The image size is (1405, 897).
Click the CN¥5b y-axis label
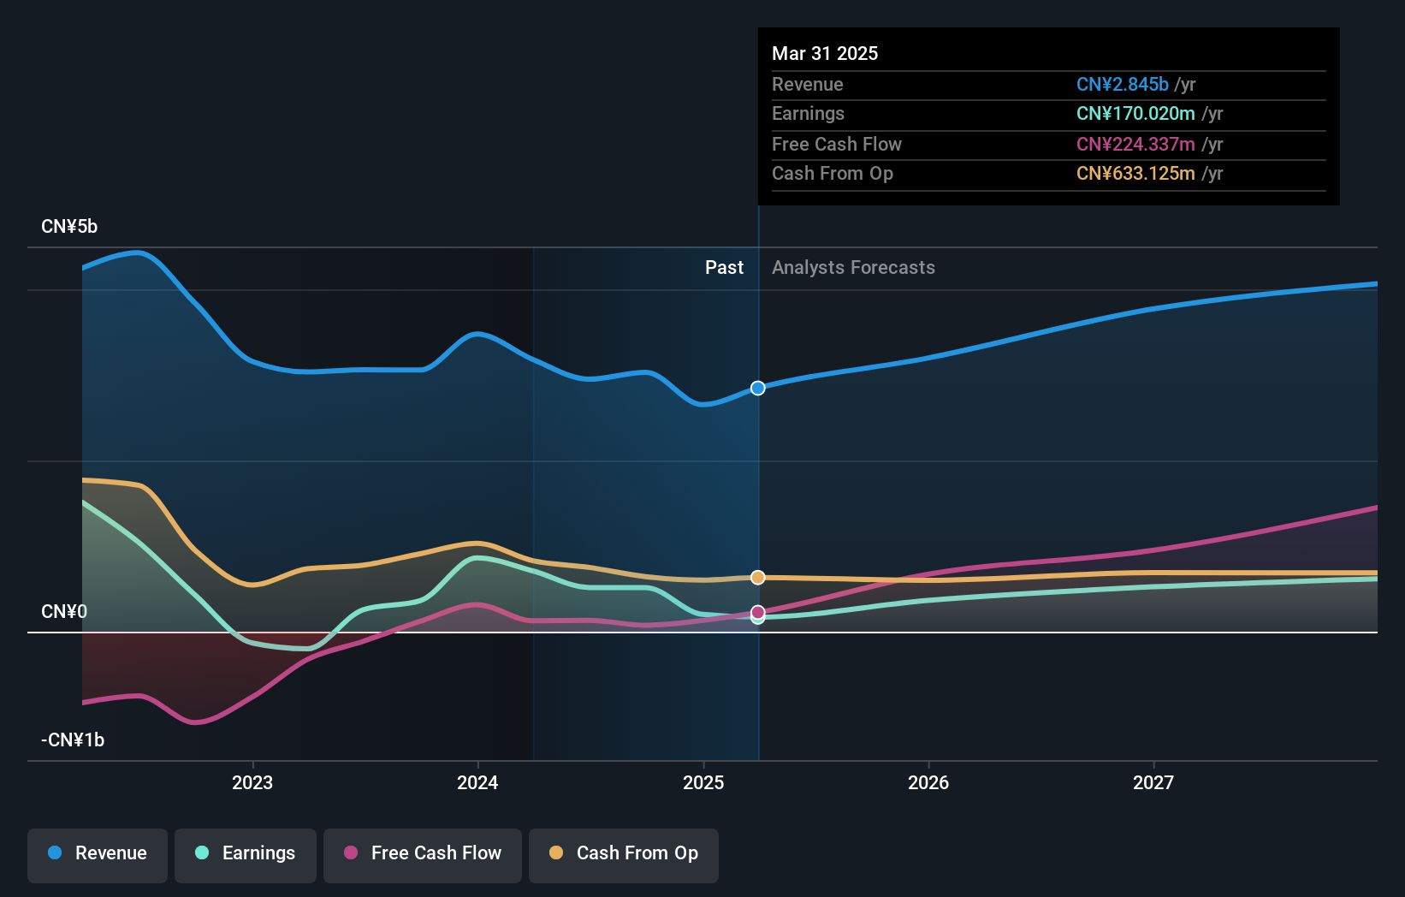tap(69, 227)
